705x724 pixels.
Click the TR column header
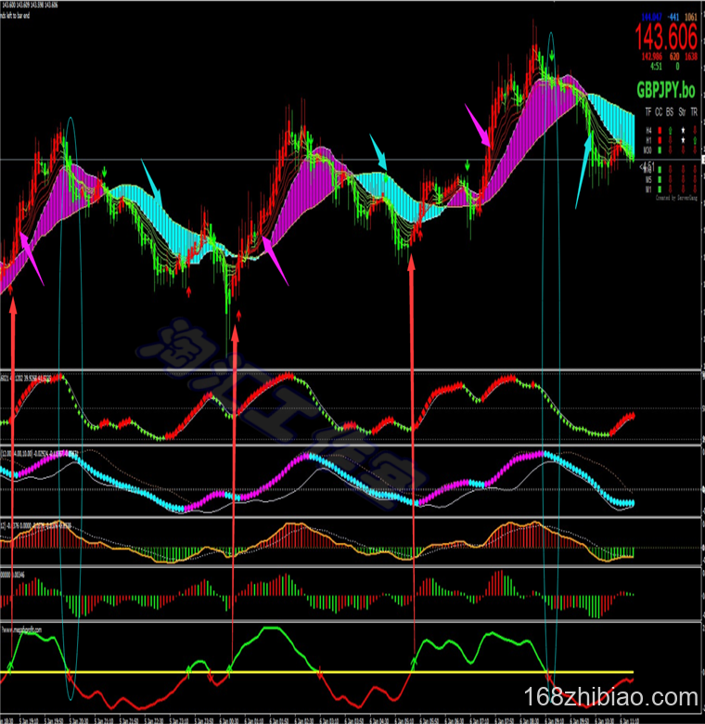pyautogui.click(x=695, y=111)
